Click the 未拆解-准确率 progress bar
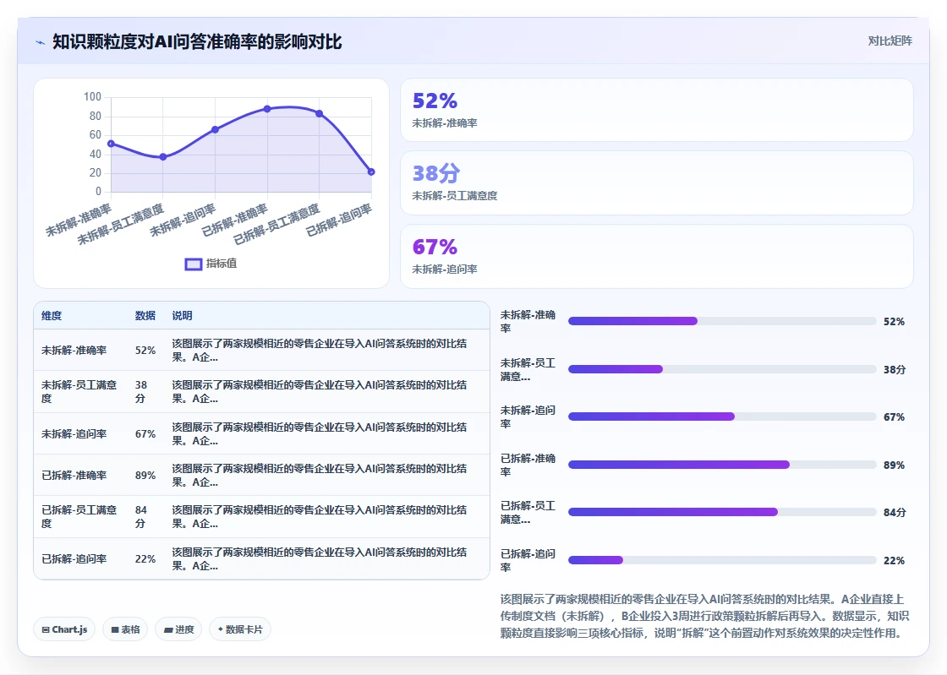This screenshot has width=947, height=675. coord(722,322)
